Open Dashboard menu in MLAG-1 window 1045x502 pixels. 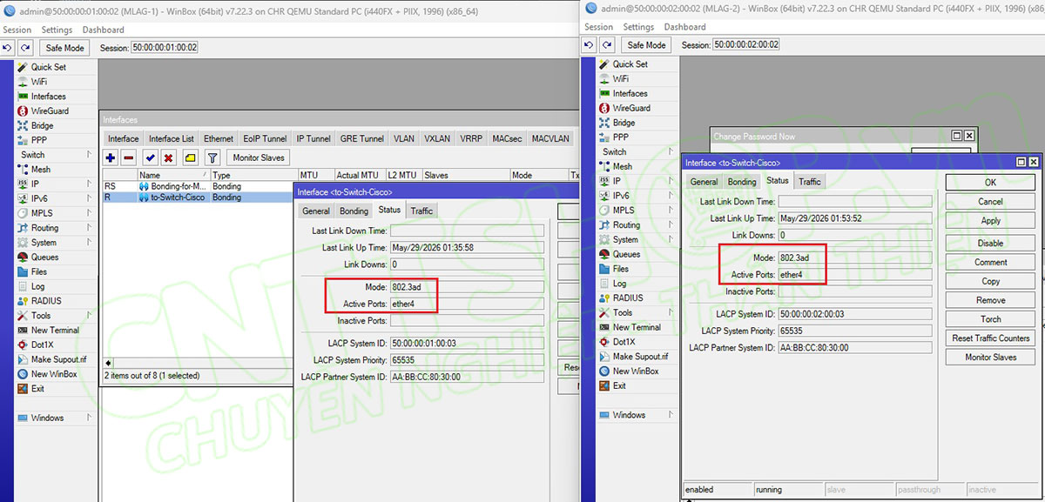click(x=103, y=30)
